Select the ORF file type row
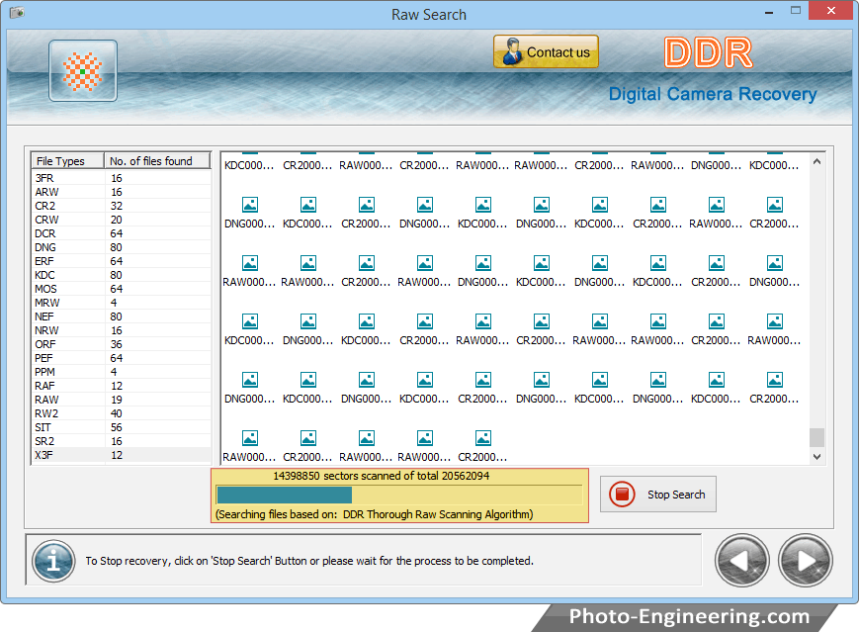Screen dimensions: 859x632 (x=121, y=344)
